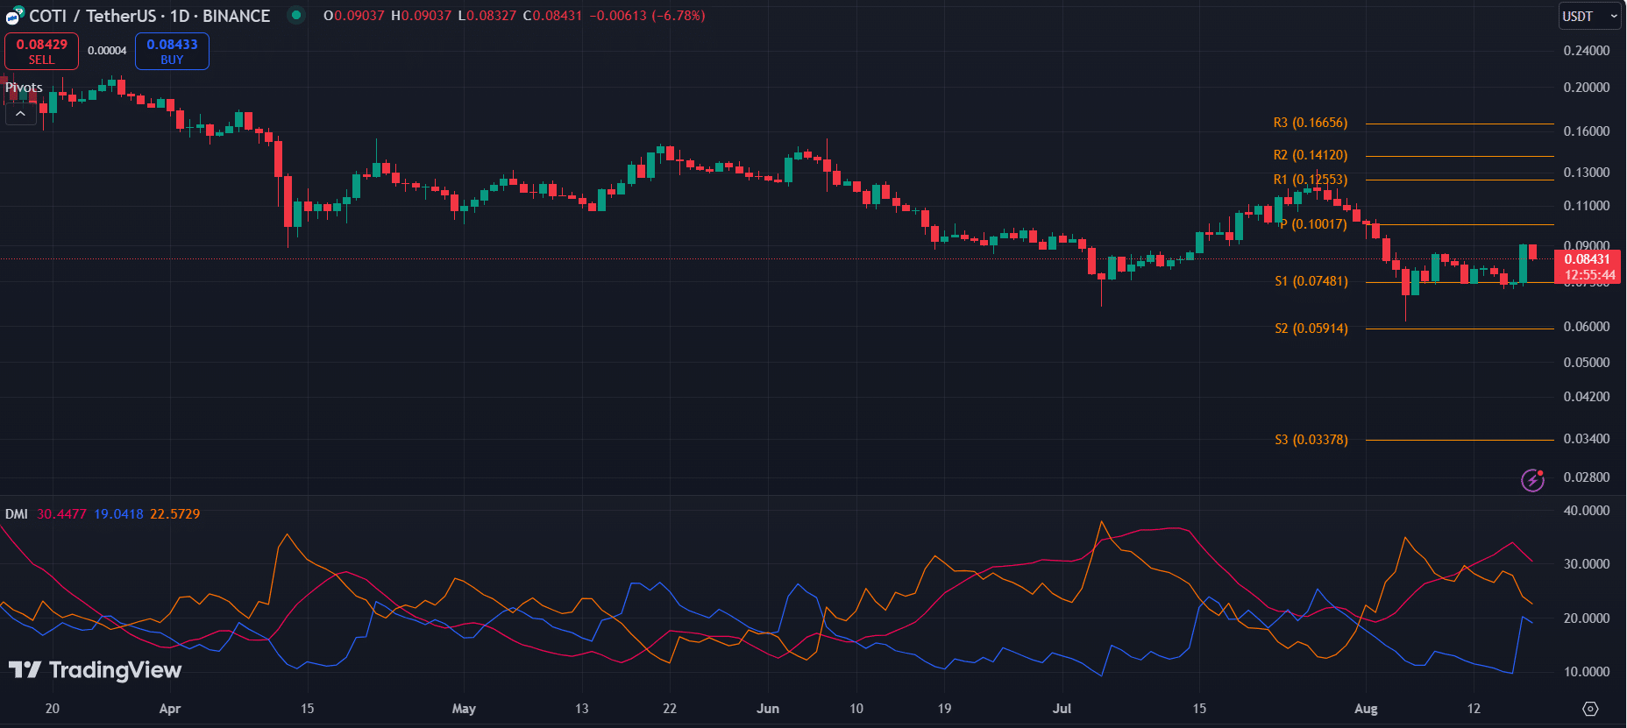Click the 40.0000 DMI axis label
Screen dimensions: 1627x728
1587,511
